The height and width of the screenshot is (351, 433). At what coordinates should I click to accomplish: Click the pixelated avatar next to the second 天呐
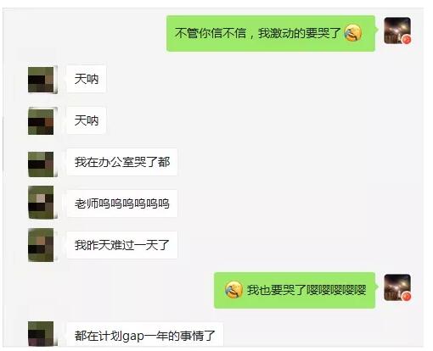42,121
